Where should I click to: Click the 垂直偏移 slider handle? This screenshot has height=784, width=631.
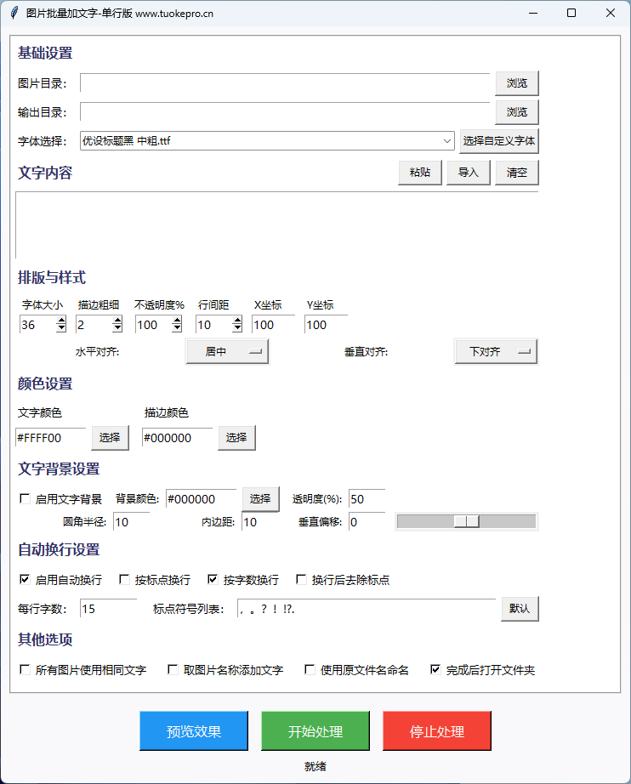[466, 521]
